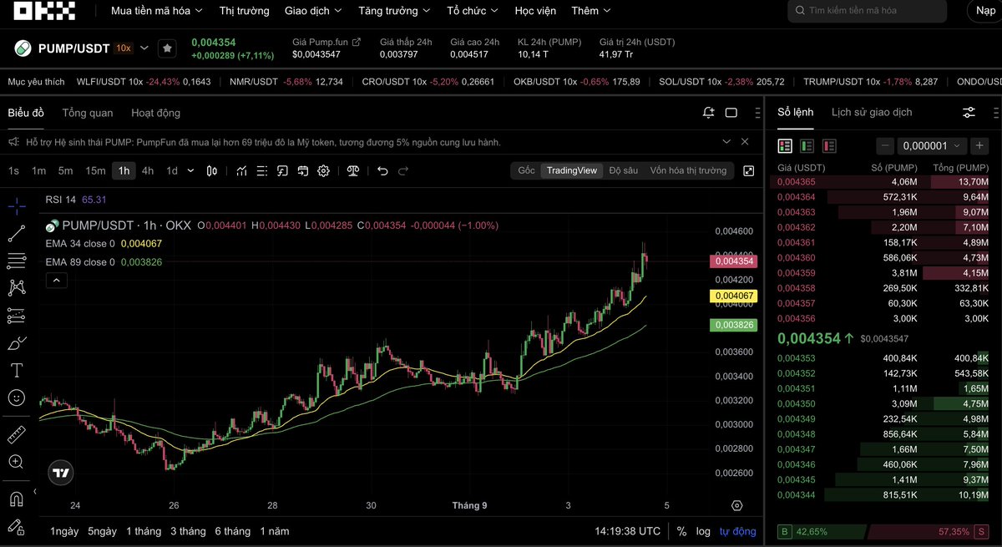Show only buy orders book view

(807, 146)
